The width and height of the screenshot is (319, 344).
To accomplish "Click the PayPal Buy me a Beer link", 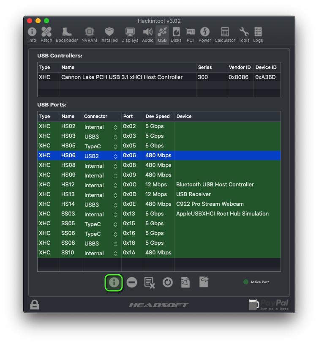I will click(x=269, y=304).
